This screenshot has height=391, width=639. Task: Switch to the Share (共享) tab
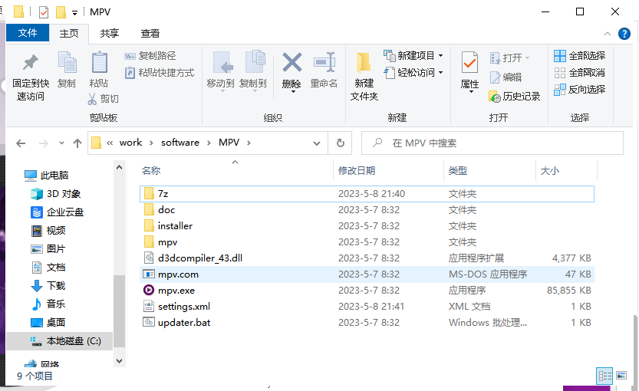click(109, 34)
